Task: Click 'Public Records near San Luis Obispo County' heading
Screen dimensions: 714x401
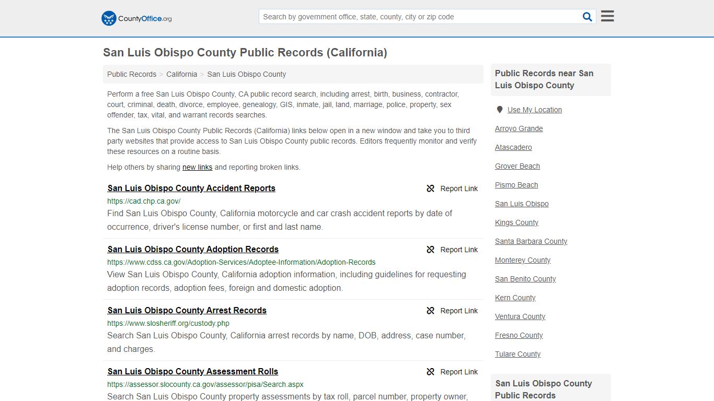Action: click(544, 79)
